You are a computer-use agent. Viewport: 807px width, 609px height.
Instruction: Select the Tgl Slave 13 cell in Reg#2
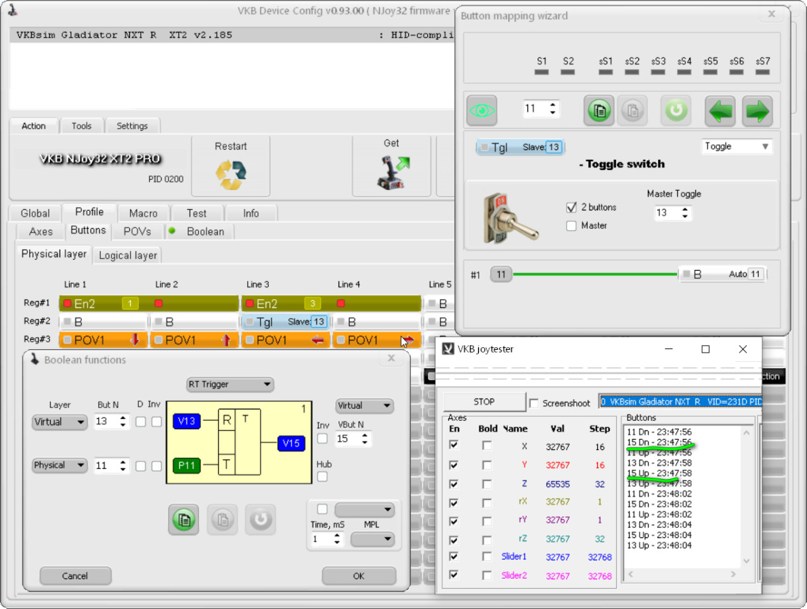point(286,322)
